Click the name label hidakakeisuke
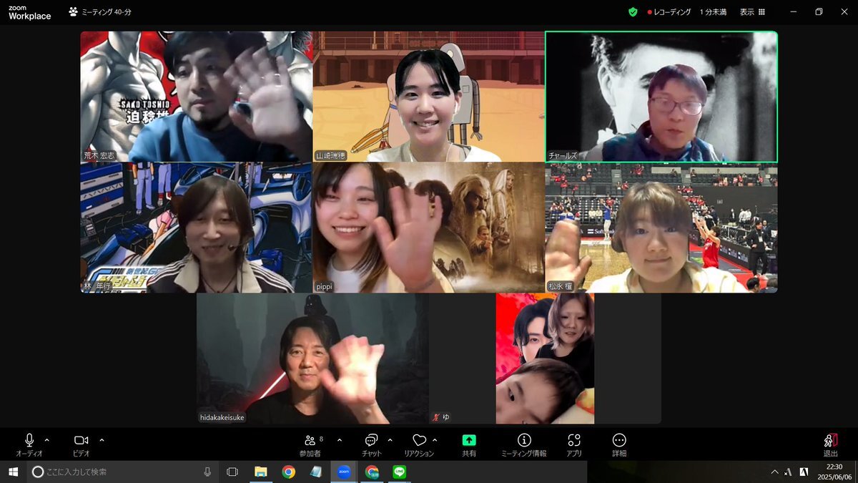This screenshot has width=858, height=483. [222, 417]
